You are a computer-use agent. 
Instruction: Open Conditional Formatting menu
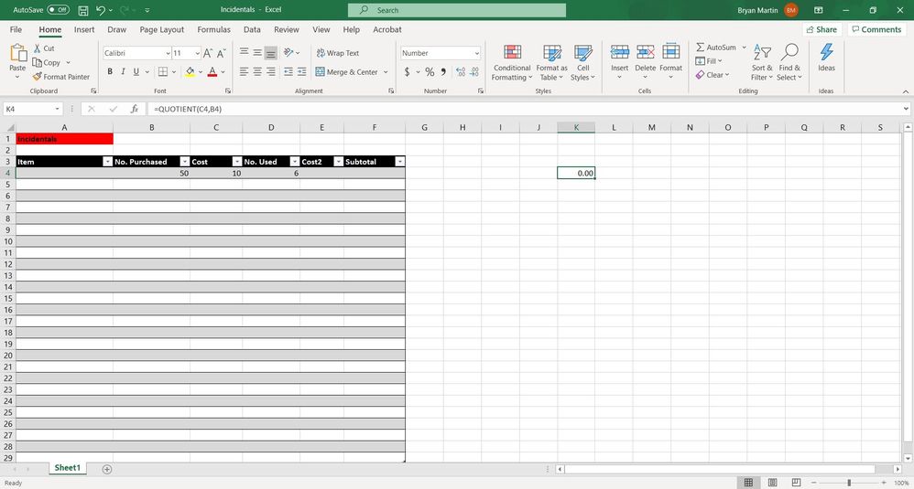[x=512, y=62]
